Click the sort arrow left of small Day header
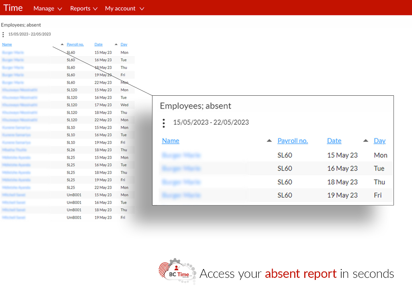 tap(116, 44)
